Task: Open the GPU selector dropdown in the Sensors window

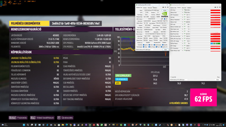Action: [179, 80]
